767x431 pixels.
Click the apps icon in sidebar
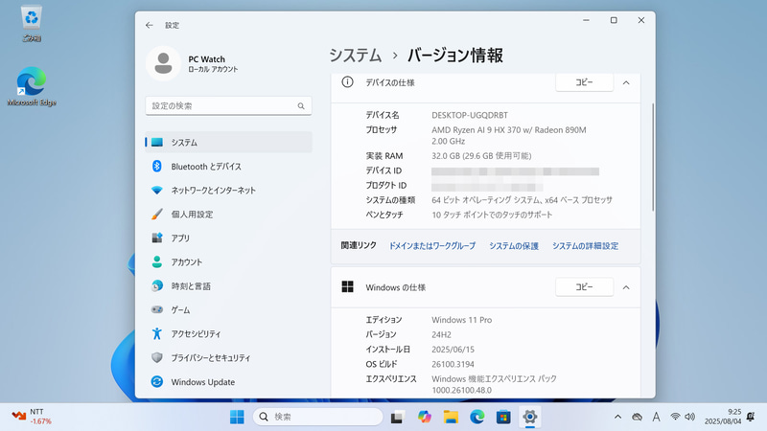(156, 238)
